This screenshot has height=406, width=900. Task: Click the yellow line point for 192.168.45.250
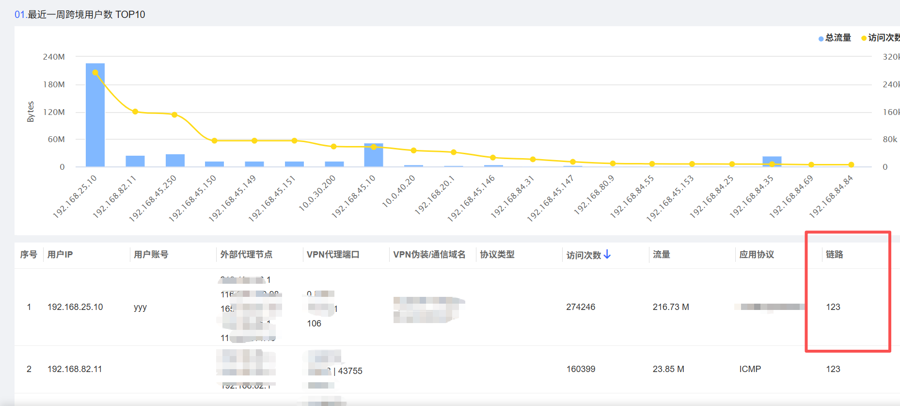174,115
